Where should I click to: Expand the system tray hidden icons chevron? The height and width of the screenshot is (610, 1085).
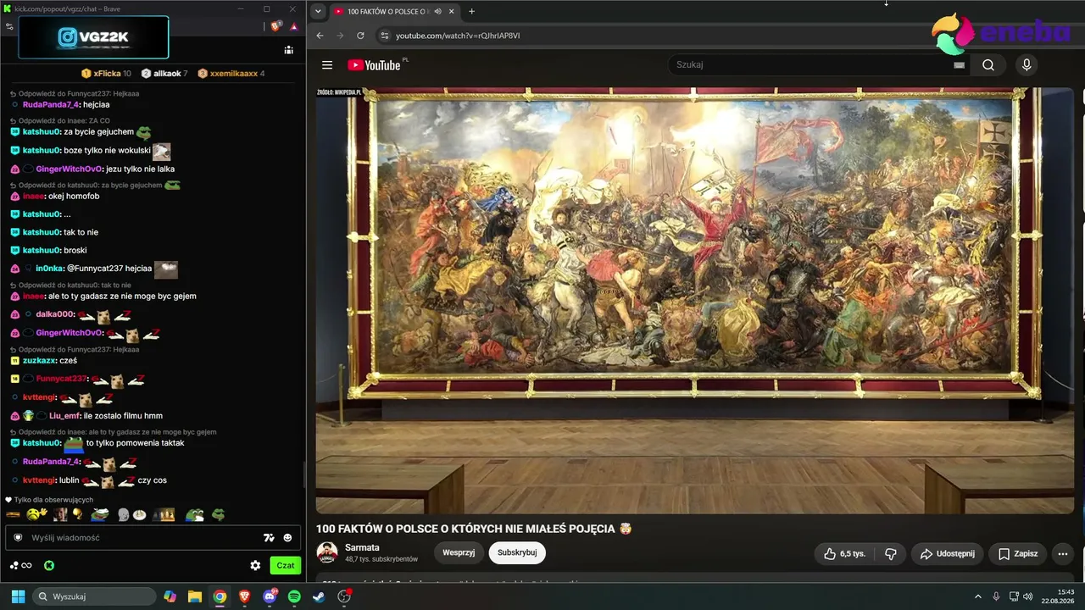[977, 596]
